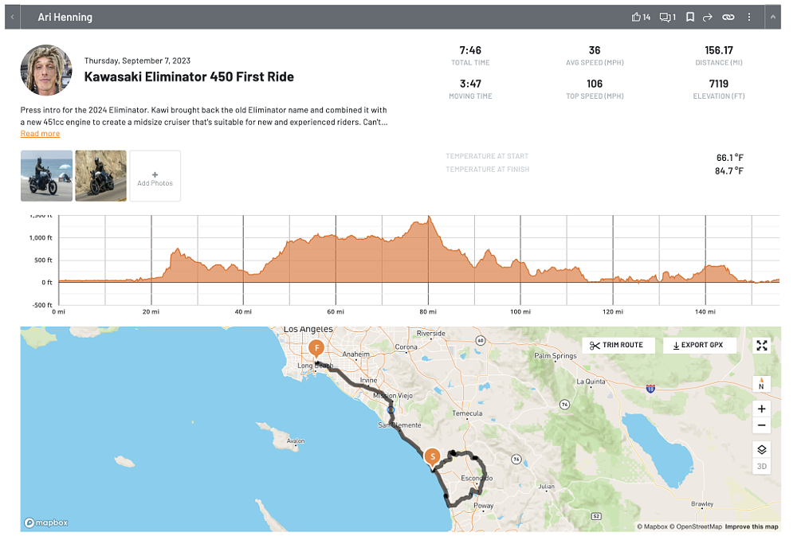Click the Add Photos tile
797x540 pixels.
[x=155, y=176]
